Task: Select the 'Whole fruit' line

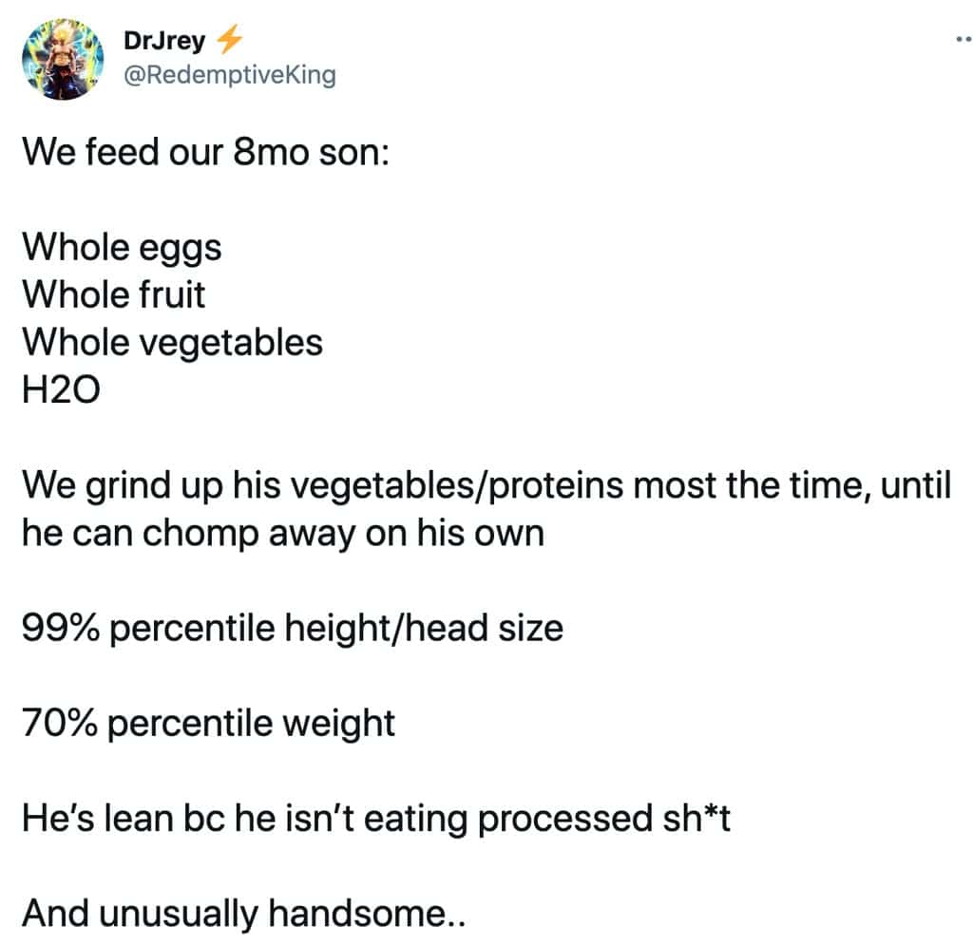Action: (114, 294)
